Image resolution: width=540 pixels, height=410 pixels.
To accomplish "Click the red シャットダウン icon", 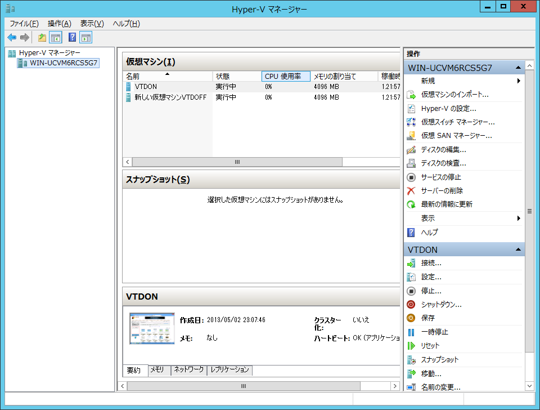I will click(x=411, y=305).
